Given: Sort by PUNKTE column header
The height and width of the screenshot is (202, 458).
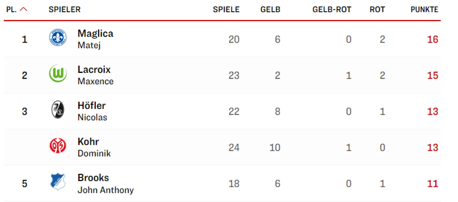Looking at the screenshot, I should [x=424, y=9].
